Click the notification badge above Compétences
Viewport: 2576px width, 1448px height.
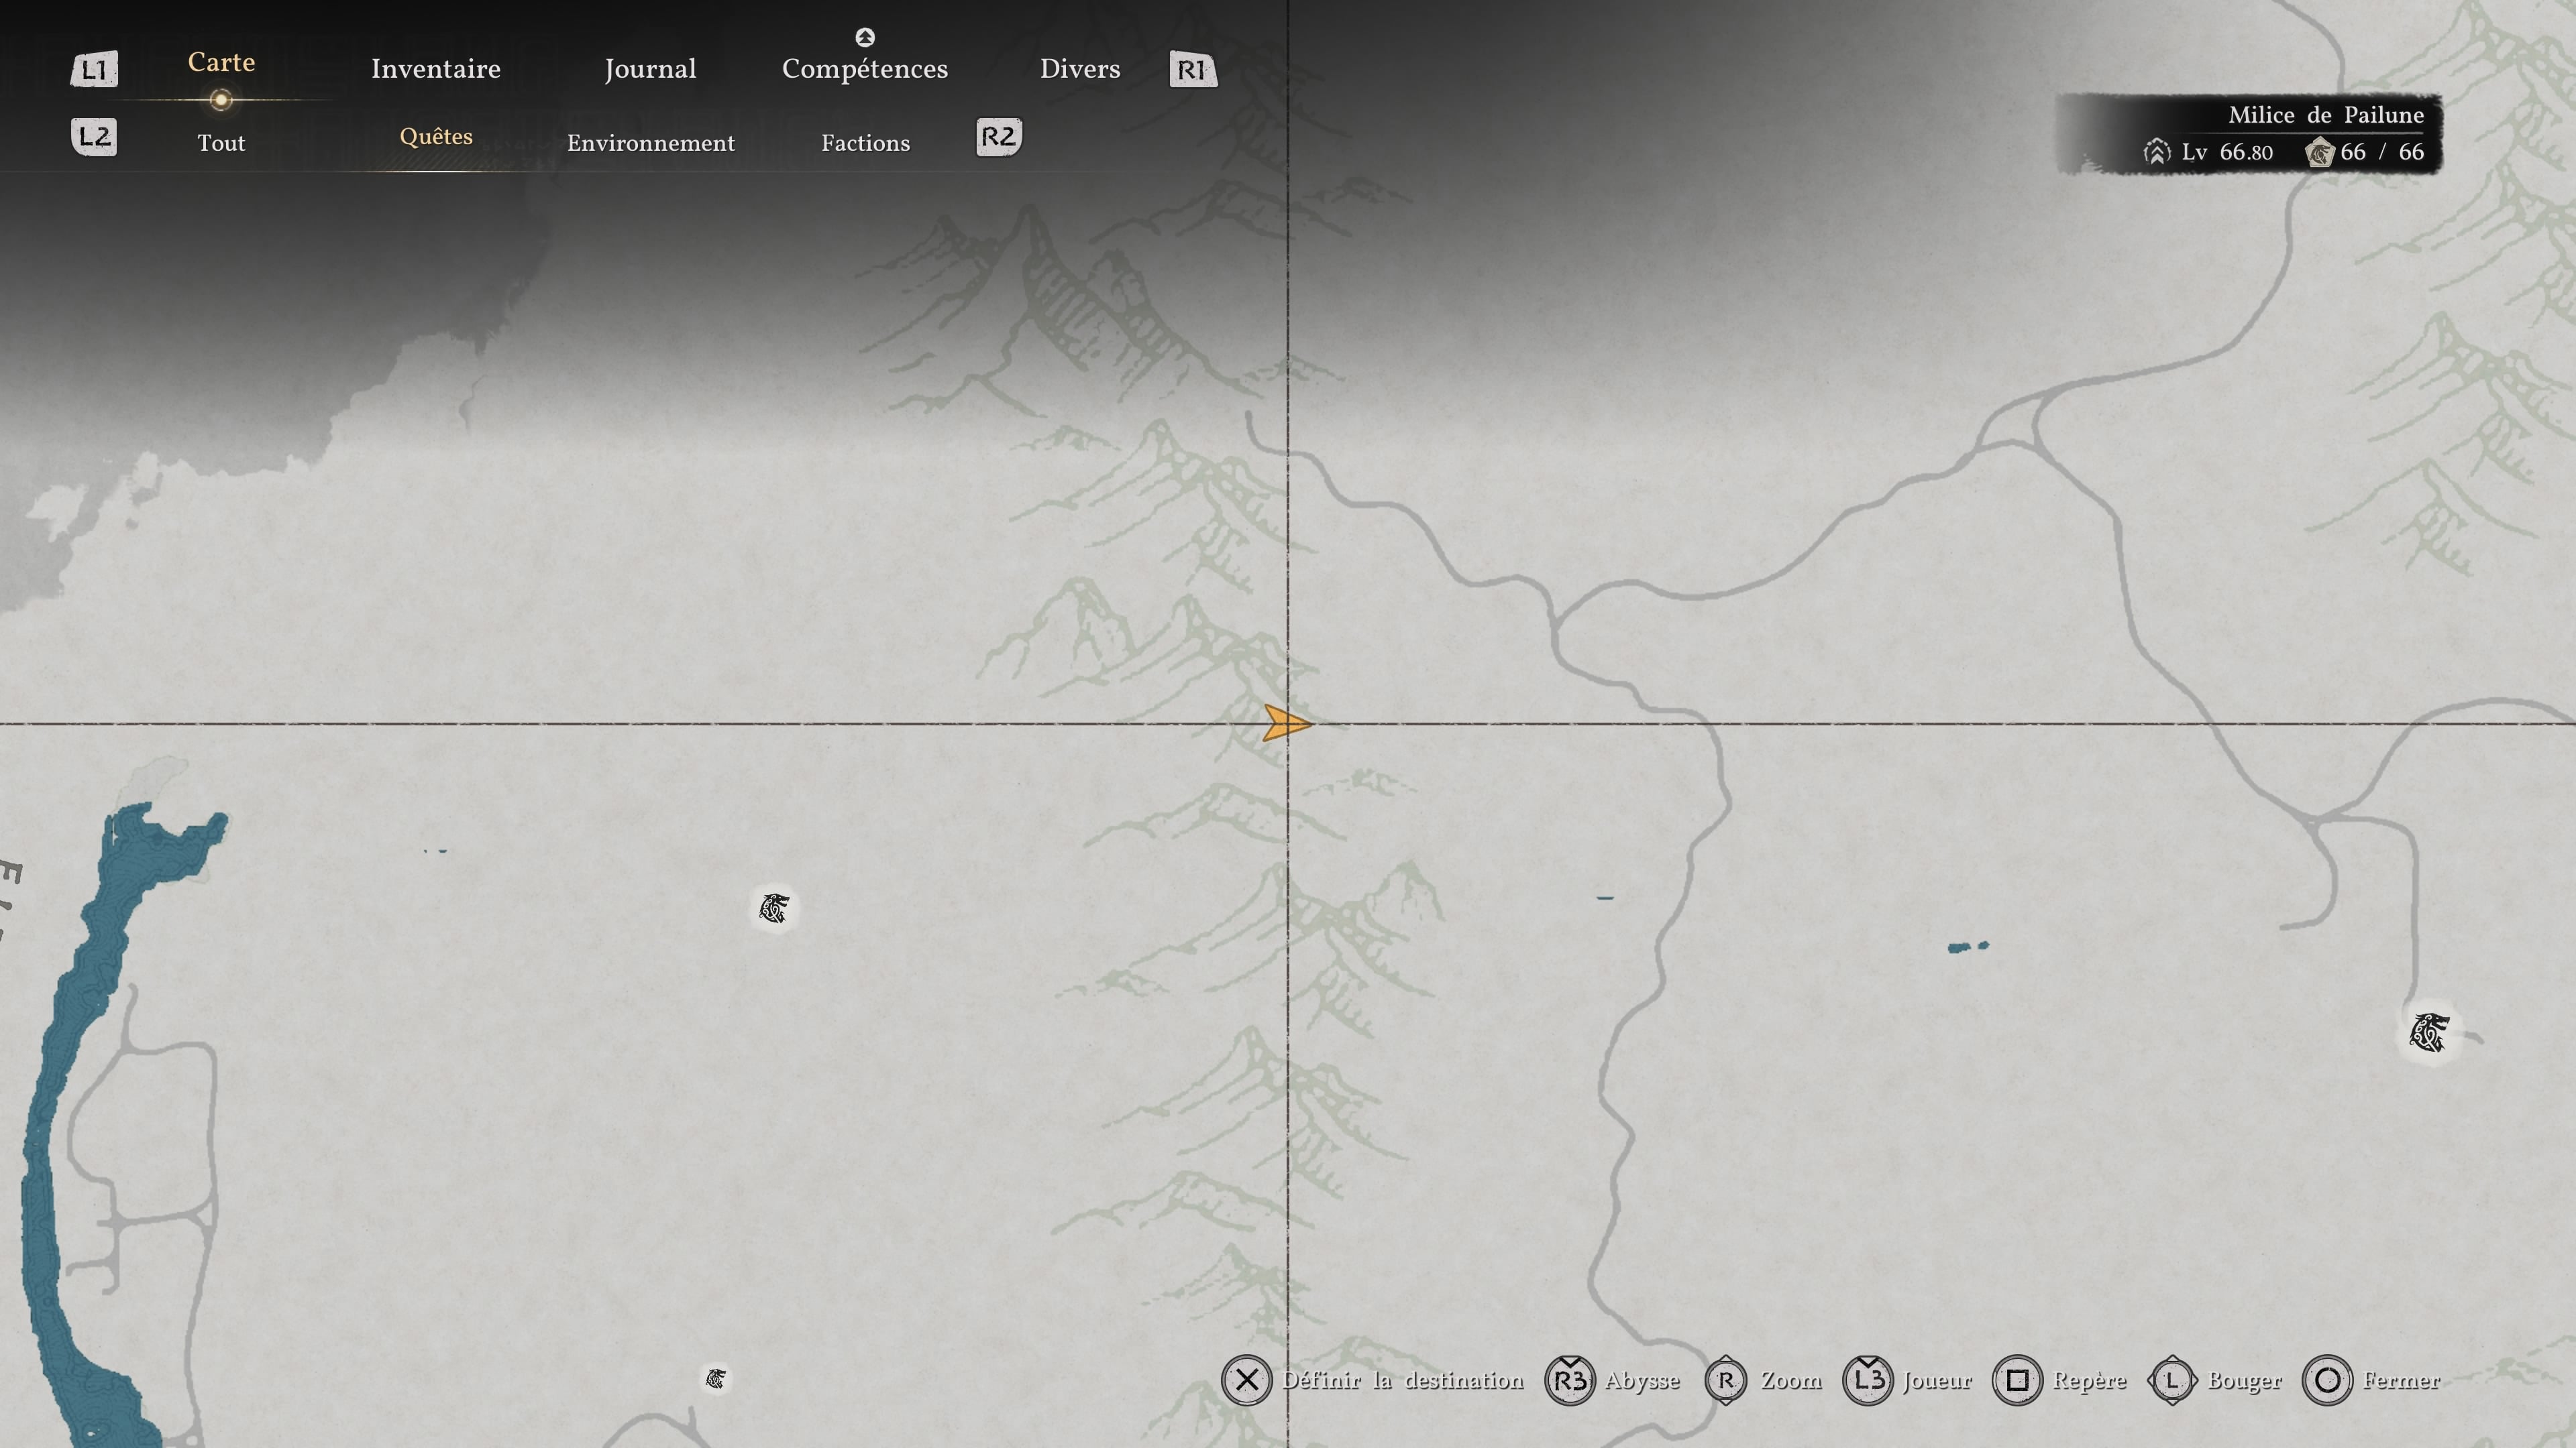[x=865, y=37]
